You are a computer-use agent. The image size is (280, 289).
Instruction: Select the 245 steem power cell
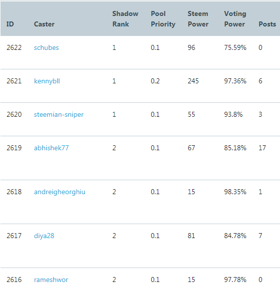click(x=193, y=81)
